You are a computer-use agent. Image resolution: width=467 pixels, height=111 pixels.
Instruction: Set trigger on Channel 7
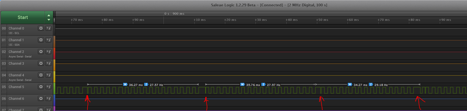click(49, 109)
